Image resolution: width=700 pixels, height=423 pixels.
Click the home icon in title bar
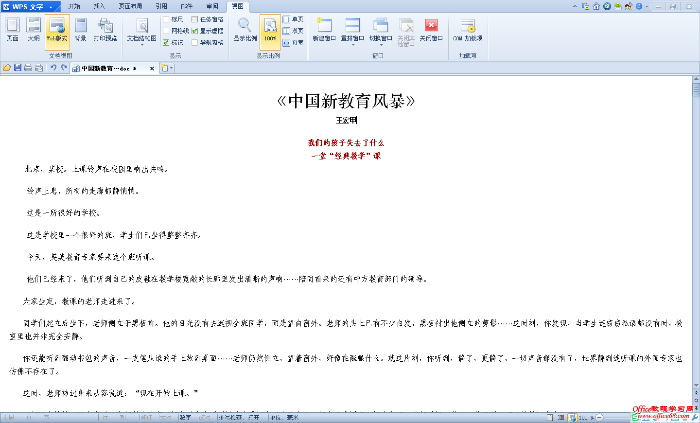pyautogui.click(x=596, y=6)
